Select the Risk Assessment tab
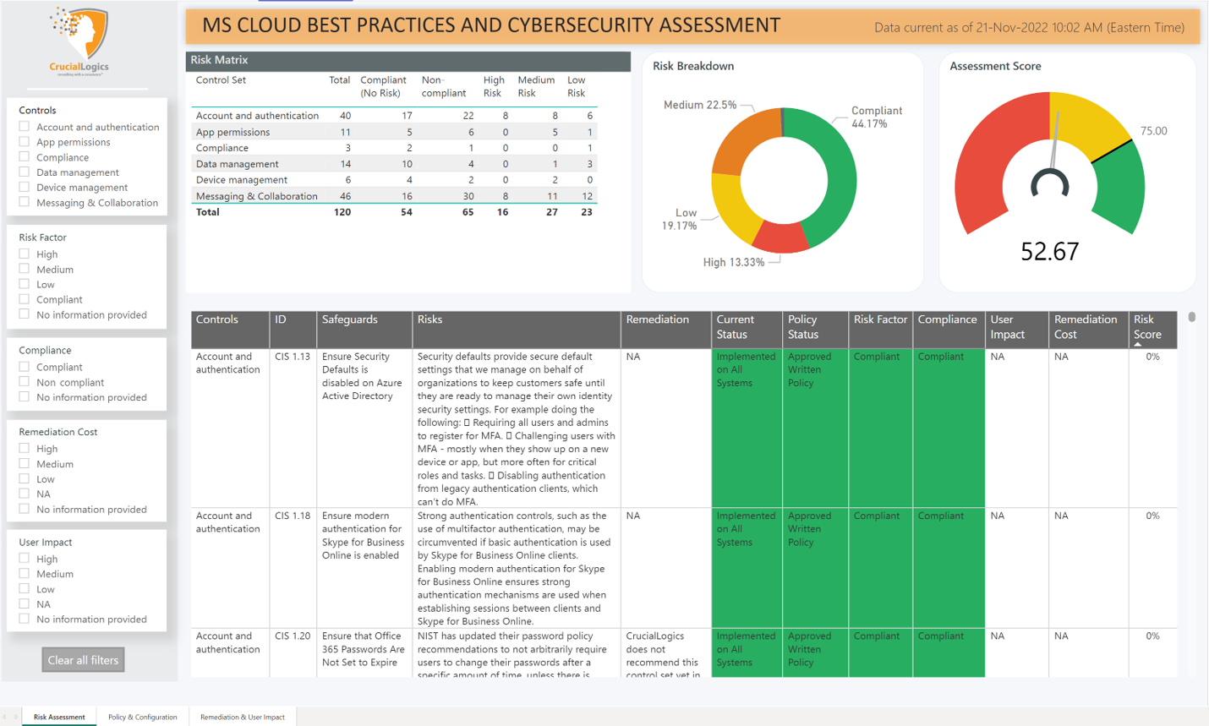 [x=59, y=716]
